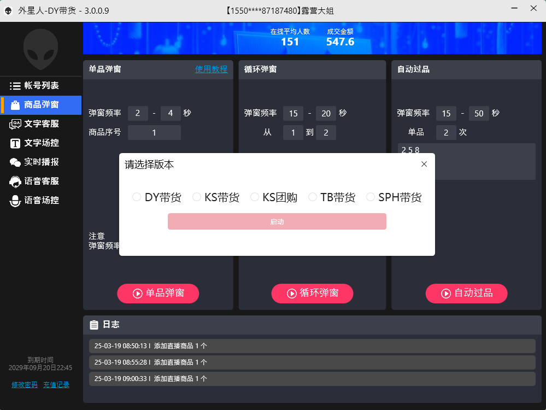Click the 实时播报 speech bubbles icon
The width and height of the screenshot is (546, 410).
(15, 162)
